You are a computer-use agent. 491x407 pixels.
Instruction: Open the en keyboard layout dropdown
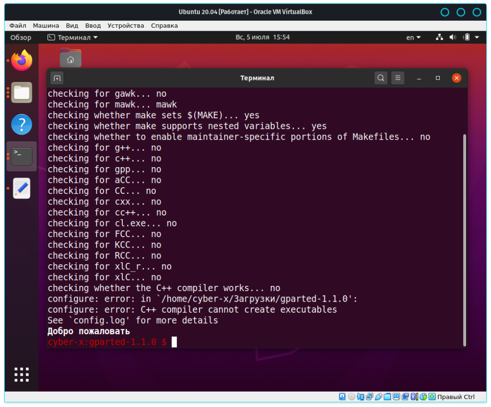pos(413,37)
